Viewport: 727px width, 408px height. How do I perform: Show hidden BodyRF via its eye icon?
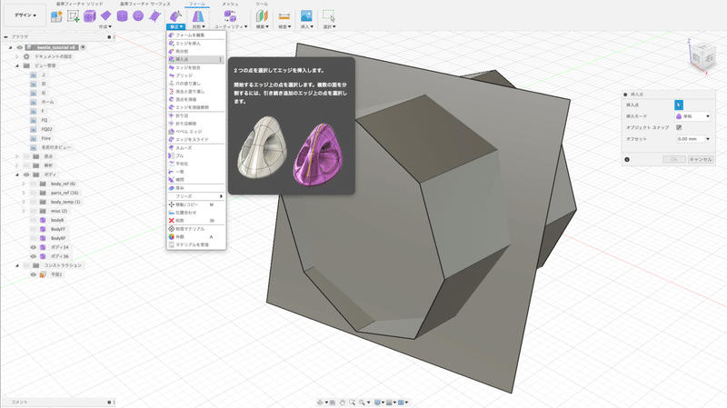coord(34,238)
